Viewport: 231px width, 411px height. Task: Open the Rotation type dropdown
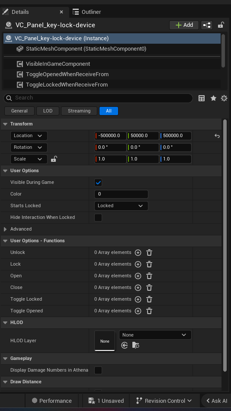tap(29, 147)
